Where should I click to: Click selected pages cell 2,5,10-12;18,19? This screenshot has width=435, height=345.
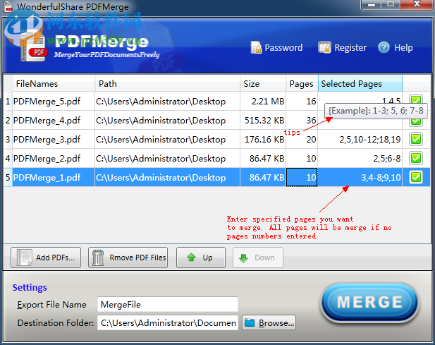(360, 139)
